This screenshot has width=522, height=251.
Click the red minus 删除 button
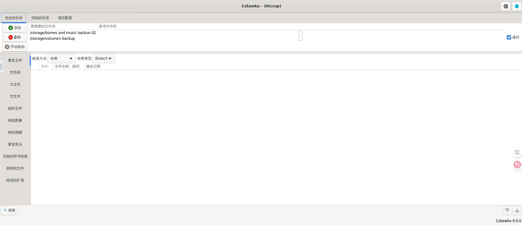15,37
